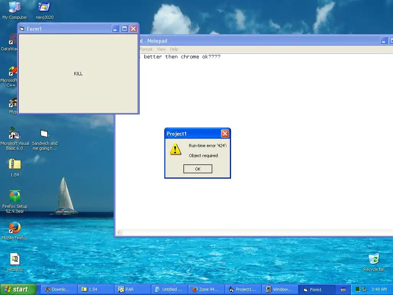Select the Sandwich and me going file icon
The width and height of the screenshot is (393, 295).
[45, 139]
